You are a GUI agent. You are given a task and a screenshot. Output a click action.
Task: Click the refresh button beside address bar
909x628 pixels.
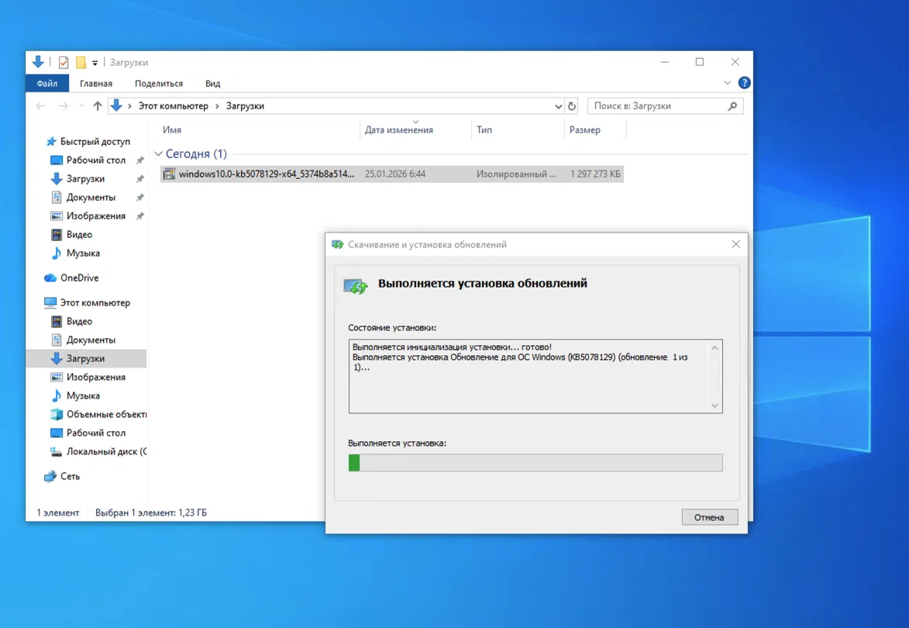(572, 106)
